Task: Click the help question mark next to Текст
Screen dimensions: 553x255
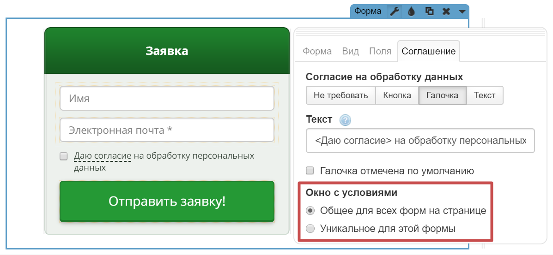Action: (x=345, y=120)
